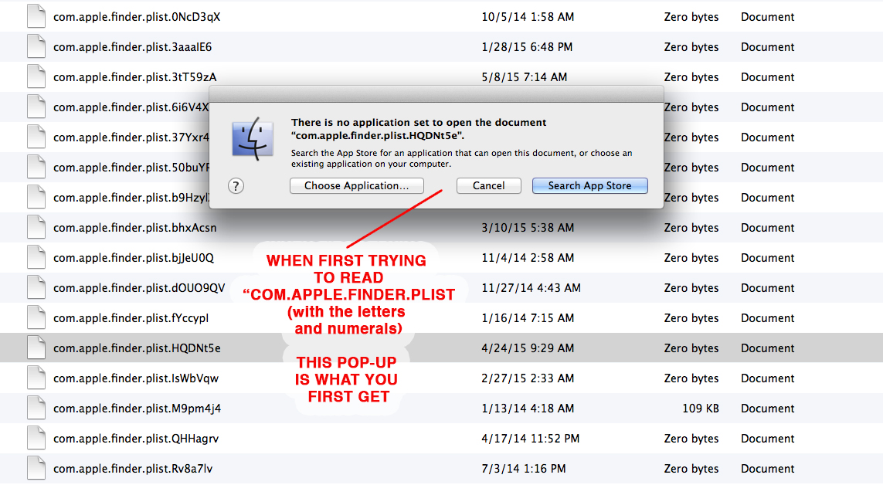The width and height of the screenshot is (883, 485).
Task: Select file name com.apple.finder.plist.IsWbVqw
Action: (x=136, y=378)
